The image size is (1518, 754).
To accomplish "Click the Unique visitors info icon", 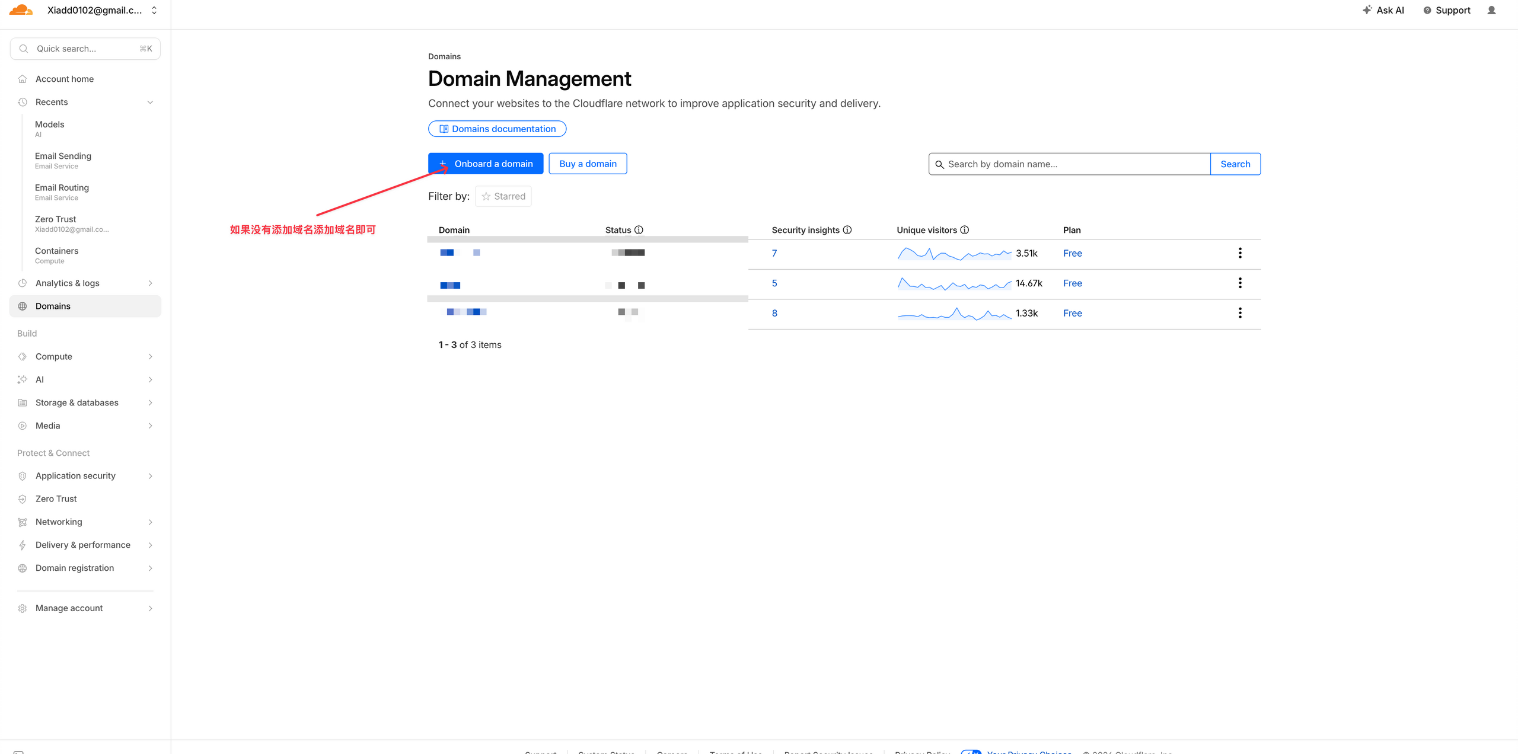I will coord(965,230).
